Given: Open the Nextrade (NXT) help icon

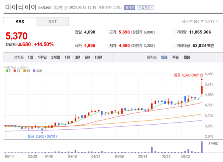Looking at the screenshot, I should [216, 22].
